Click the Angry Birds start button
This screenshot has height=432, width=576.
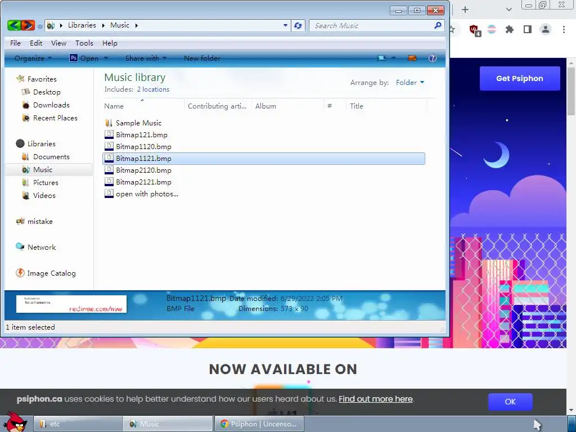pyautogui.click(x=14, y=422)
